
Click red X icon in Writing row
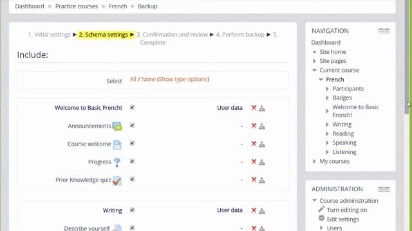254,210
